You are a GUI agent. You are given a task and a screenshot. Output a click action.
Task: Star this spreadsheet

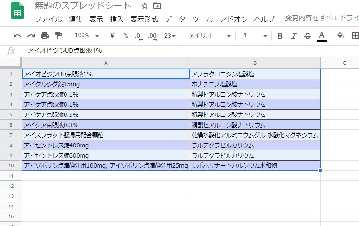144,6
